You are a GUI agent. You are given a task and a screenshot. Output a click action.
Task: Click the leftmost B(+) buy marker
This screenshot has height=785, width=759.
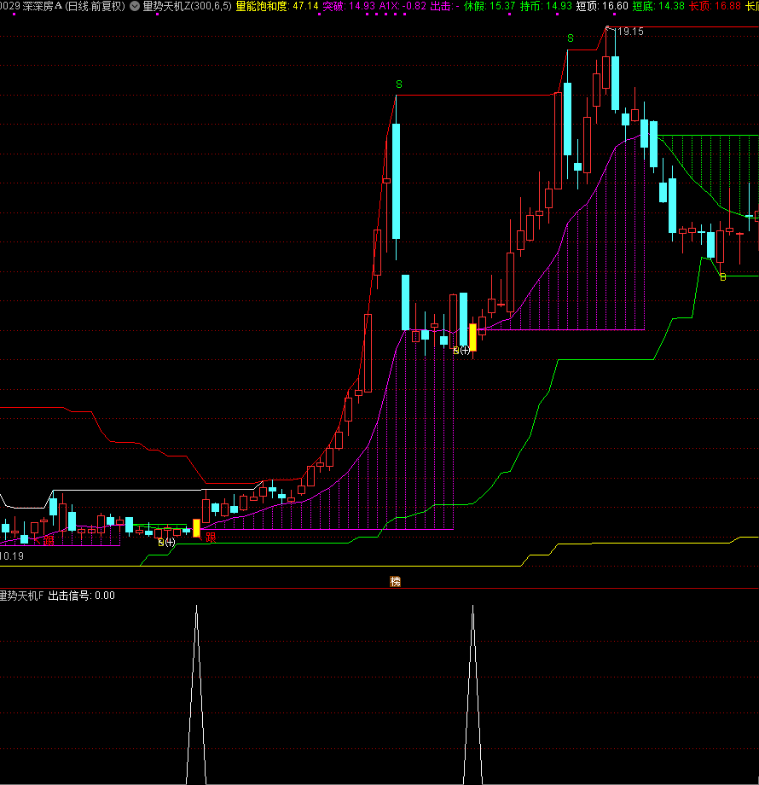(x=166, y=542)
